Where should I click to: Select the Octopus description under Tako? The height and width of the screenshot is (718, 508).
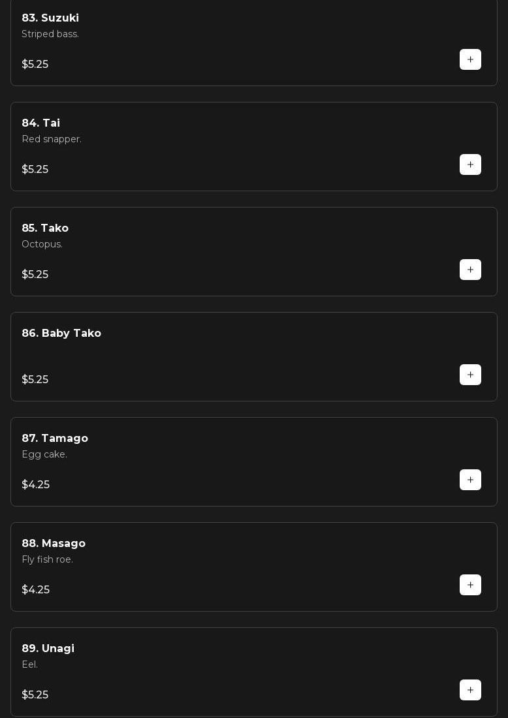coord(42,244)
